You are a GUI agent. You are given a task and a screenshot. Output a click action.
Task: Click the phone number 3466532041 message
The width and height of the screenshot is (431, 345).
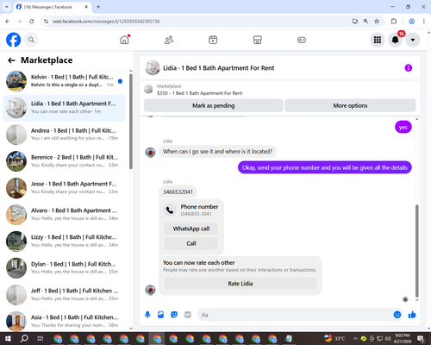click(x=178, y=191)
